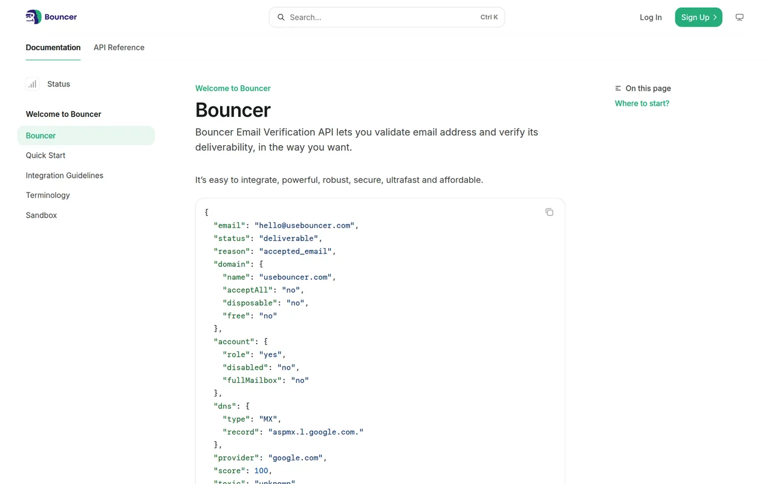This screenshot has width=774, height=484.
Task: Jump to the Where to start? section
Action: [x=642, y=103]
